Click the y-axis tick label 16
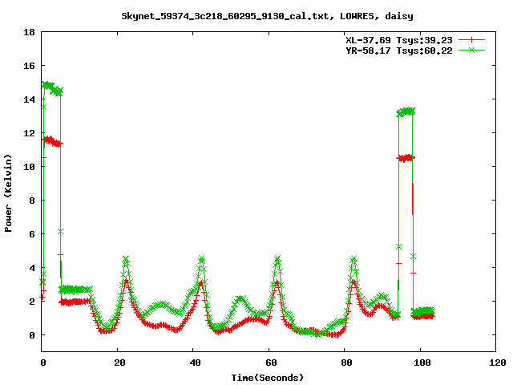Screen dimensions: 513x385 30,66
